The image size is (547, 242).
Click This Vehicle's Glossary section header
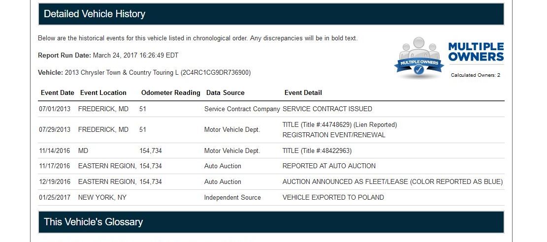pyautogui.click(x=271, y=222)
